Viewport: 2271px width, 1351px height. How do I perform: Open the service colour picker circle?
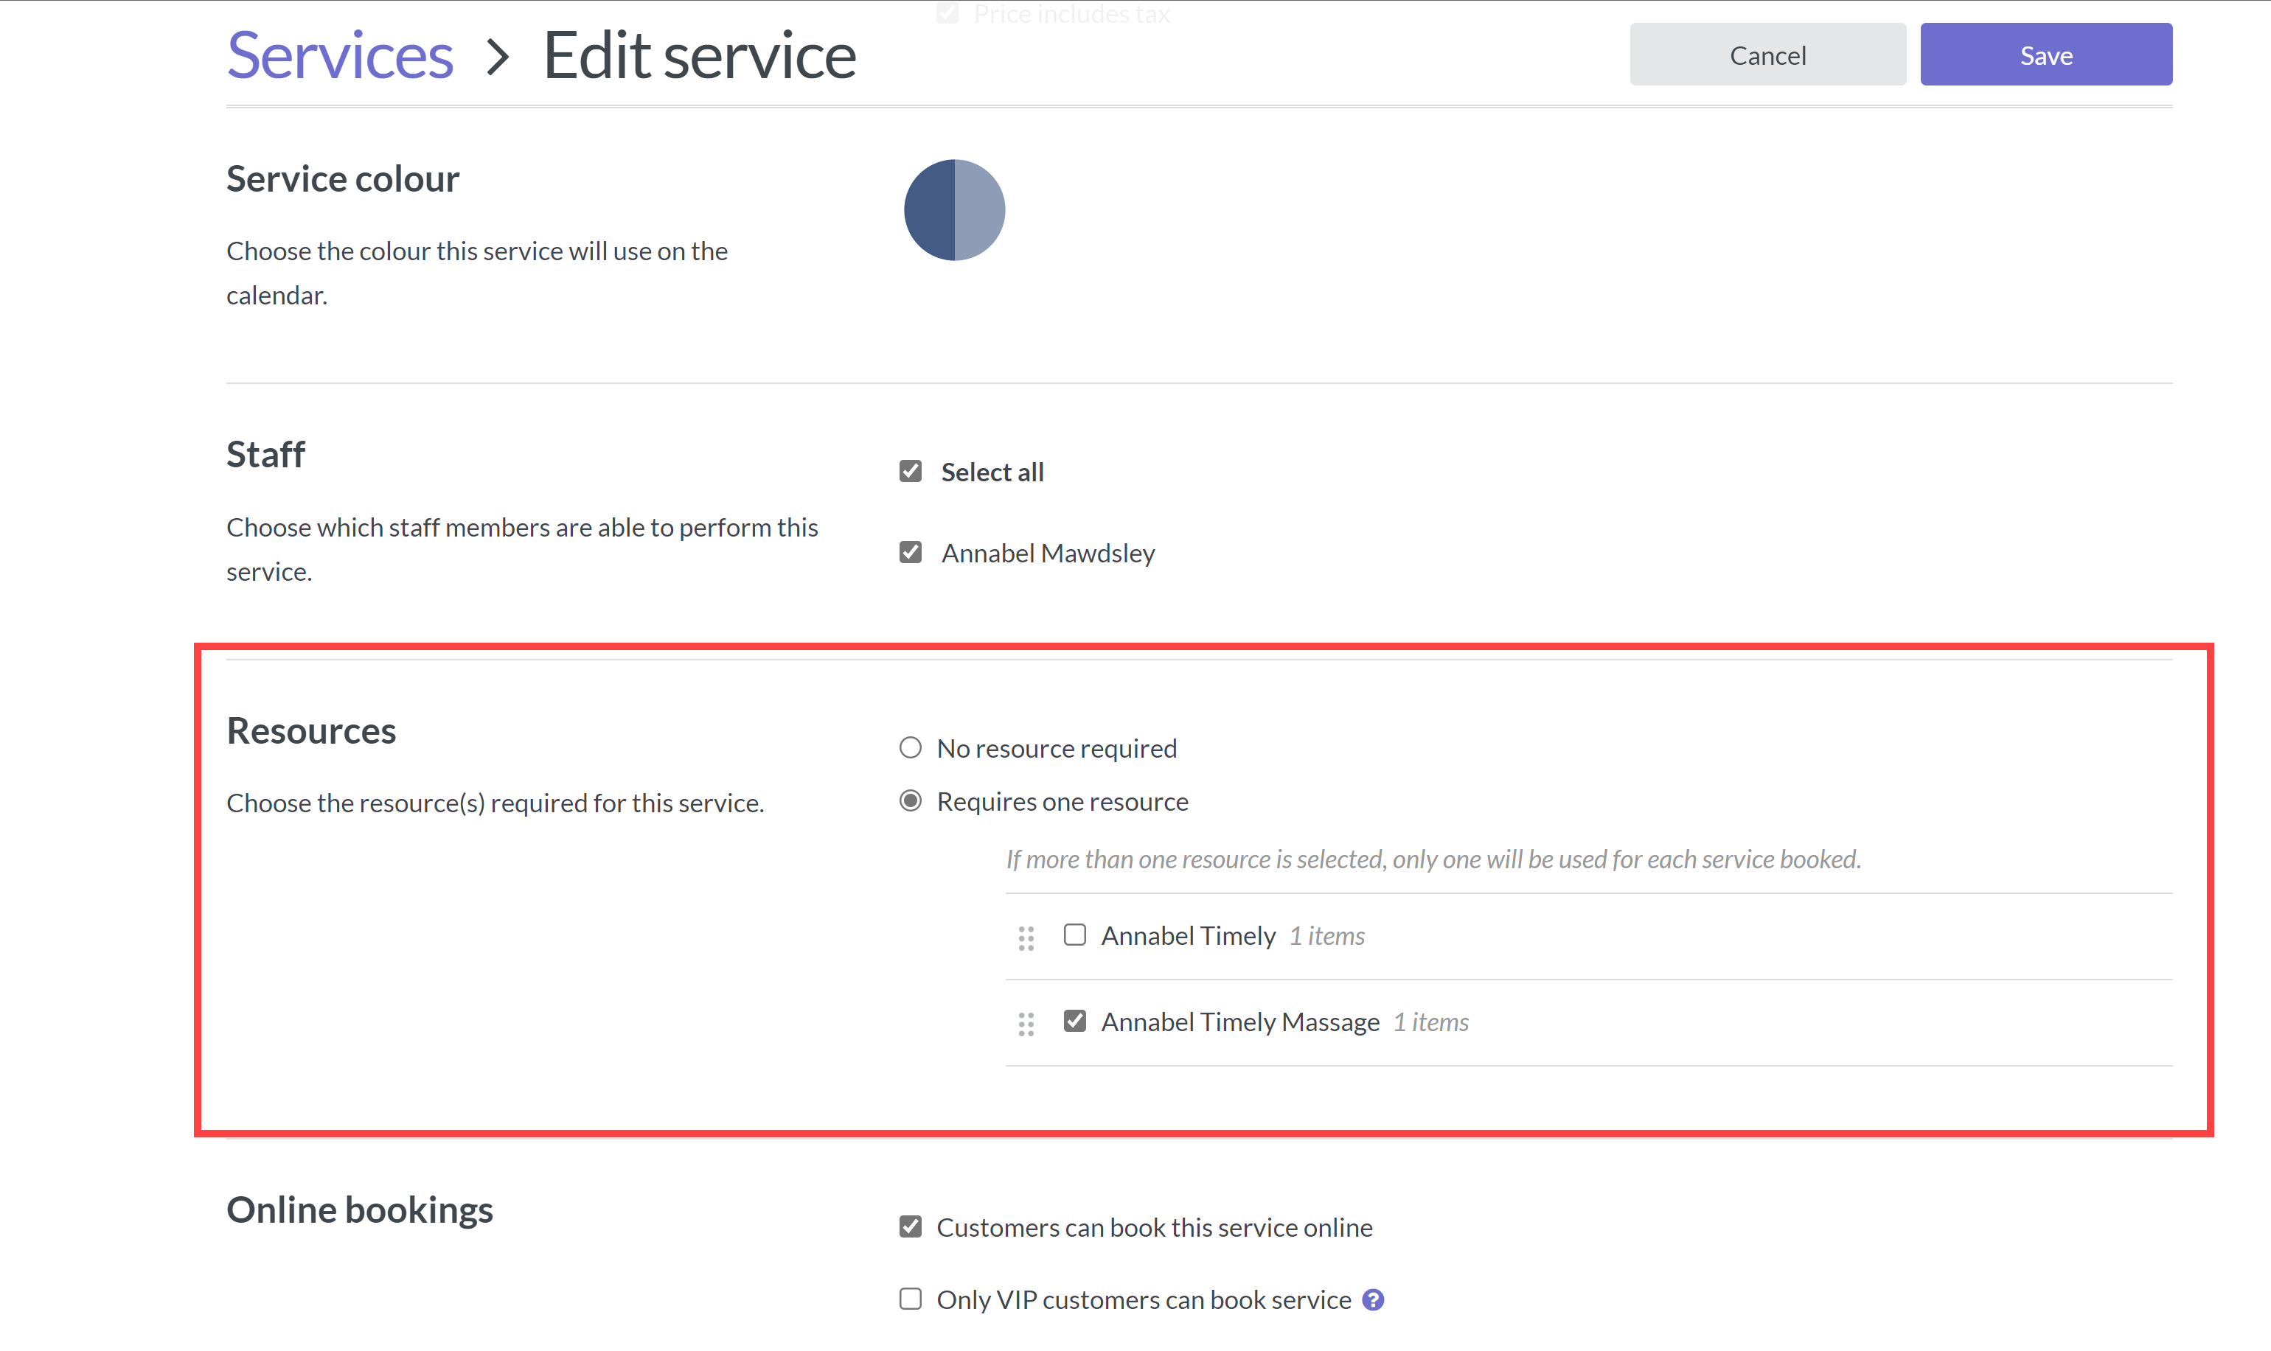pyautogui.click(x=953, y=210)
